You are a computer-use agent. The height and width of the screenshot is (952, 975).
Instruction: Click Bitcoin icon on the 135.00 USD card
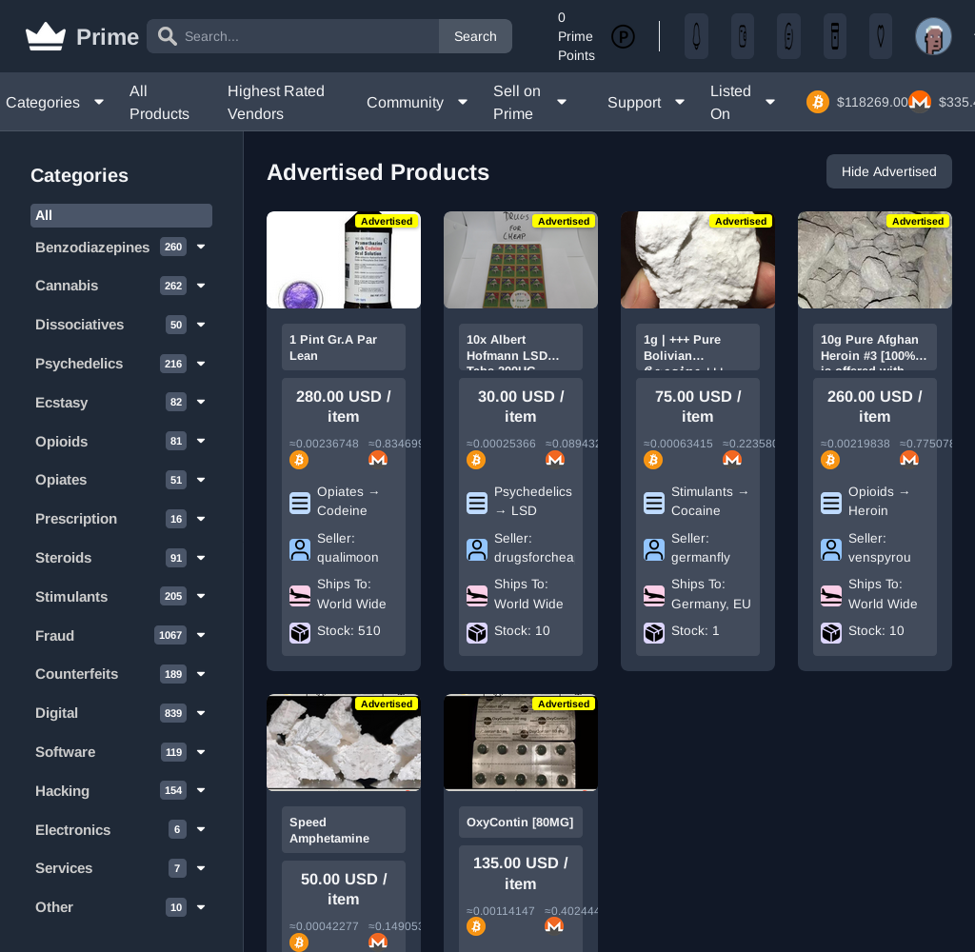476,926
